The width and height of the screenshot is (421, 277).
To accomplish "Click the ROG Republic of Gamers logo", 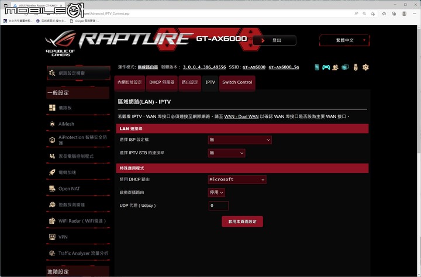I will point(61,43).
